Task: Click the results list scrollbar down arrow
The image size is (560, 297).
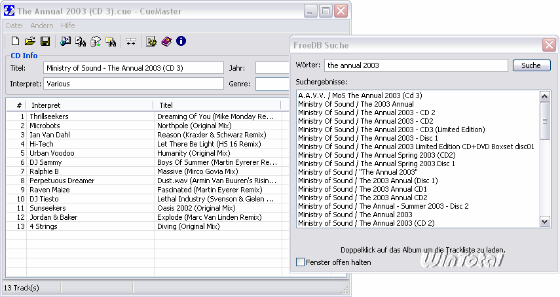Action: click(x=545, y=221)
